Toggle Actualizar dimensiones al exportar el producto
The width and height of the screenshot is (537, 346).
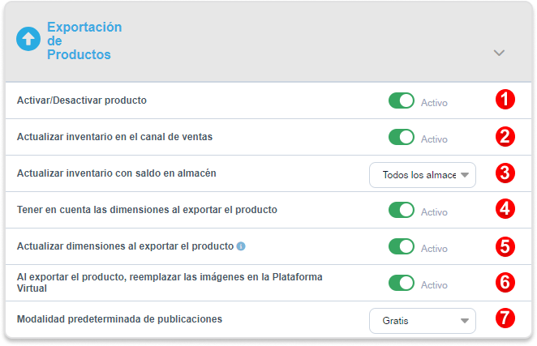coord(401,246)
